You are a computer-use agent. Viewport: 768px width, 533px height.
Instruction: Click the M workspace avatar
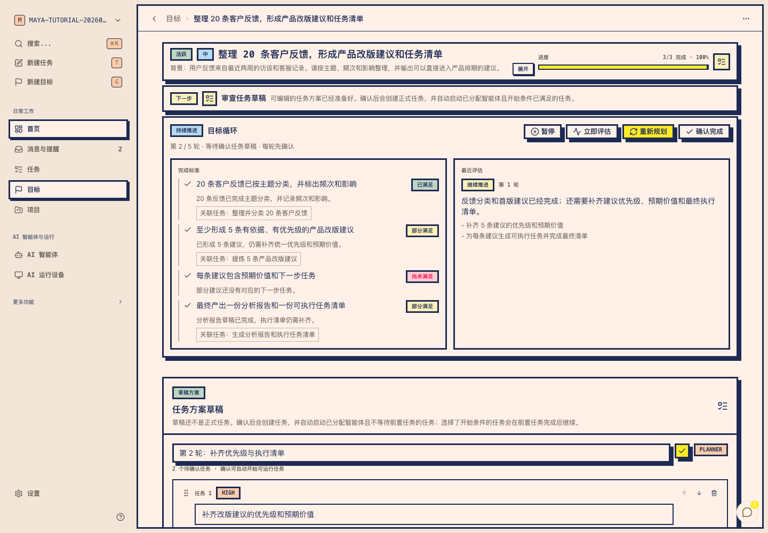point(20,20)
